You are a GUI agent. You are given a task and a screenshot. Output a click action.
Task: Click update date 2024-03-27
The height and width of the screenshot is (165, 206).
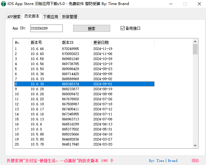coord(103,139)
